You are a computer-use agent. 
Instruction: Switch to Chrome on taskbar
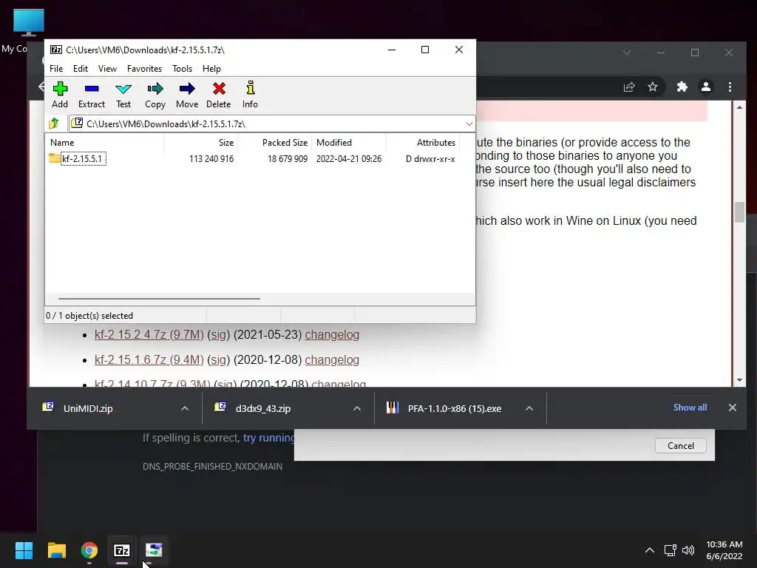(x=89, y=550)
